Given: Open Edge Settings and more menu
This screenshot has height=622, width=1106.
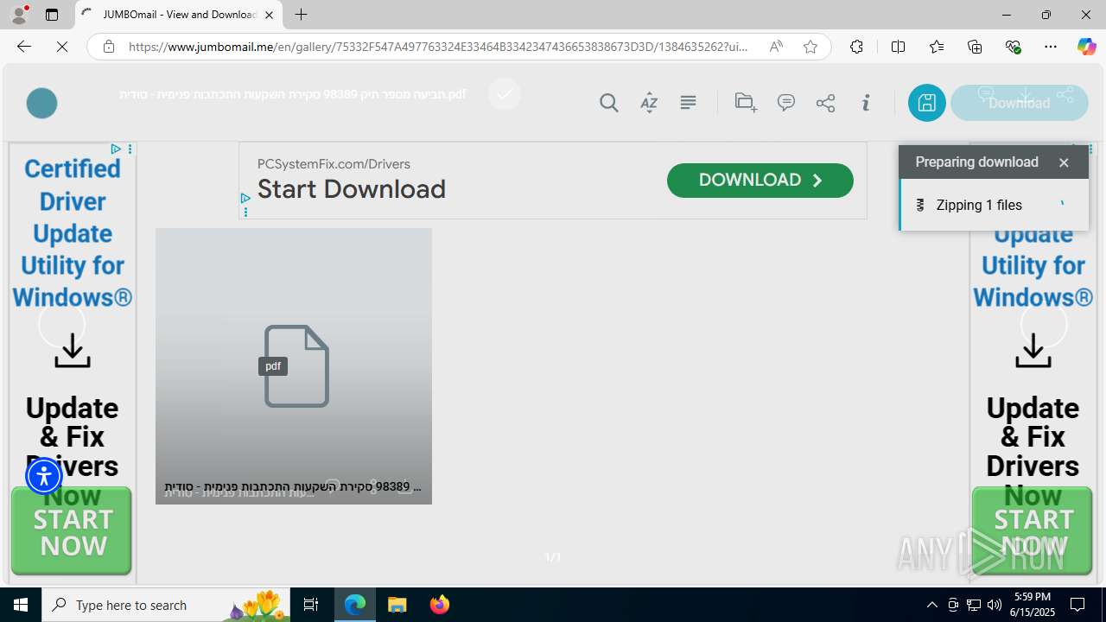Looking at the screenshot, I should click(1051, 47).
